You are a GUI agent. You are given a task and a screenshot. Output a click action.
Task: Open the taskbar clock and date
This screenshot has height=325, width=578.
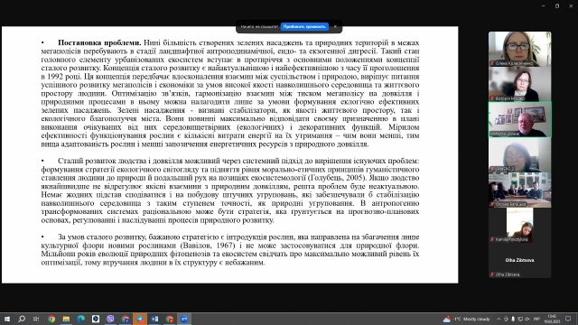pos(552,319)
